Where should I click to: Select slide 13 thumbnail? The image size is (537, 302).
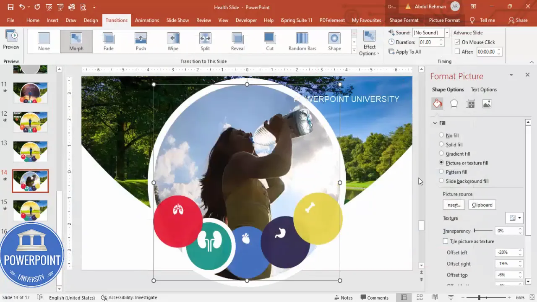click(30, 151)
